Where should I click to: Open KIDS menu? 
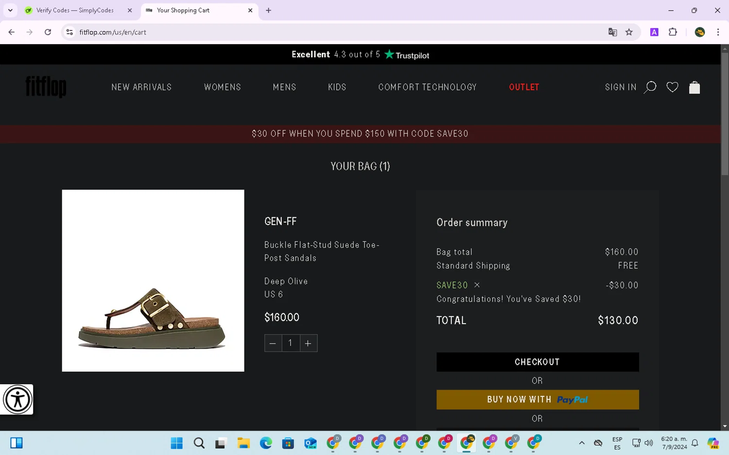(x=337, y=87)
